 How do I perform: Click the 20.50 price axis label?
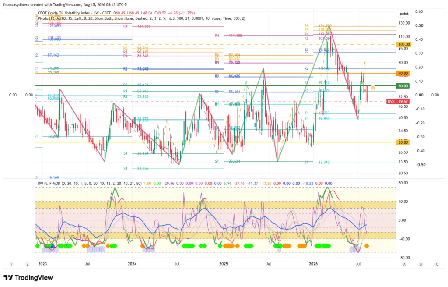pos(403,173)
